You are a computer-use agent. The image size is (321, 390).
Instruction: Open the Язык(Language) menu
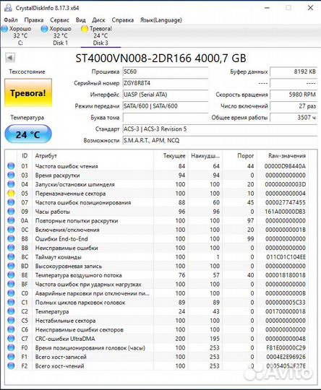[x=161, y=20]
